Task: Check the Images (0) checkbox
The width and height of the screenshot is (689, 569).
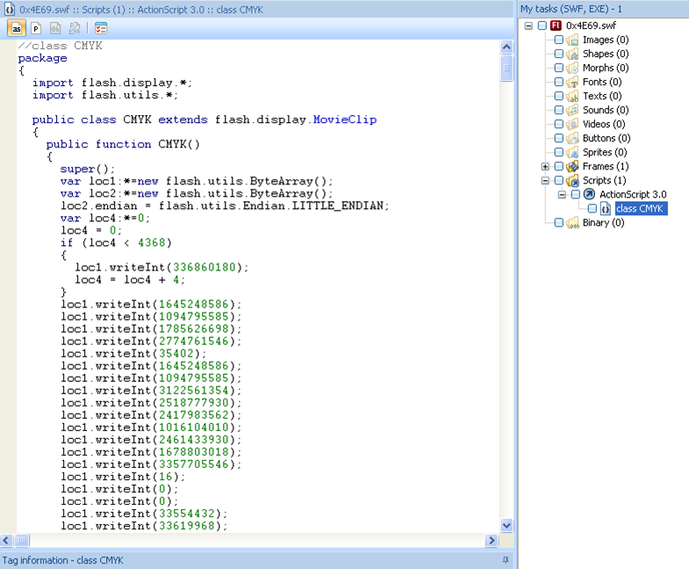Action: 558,40
